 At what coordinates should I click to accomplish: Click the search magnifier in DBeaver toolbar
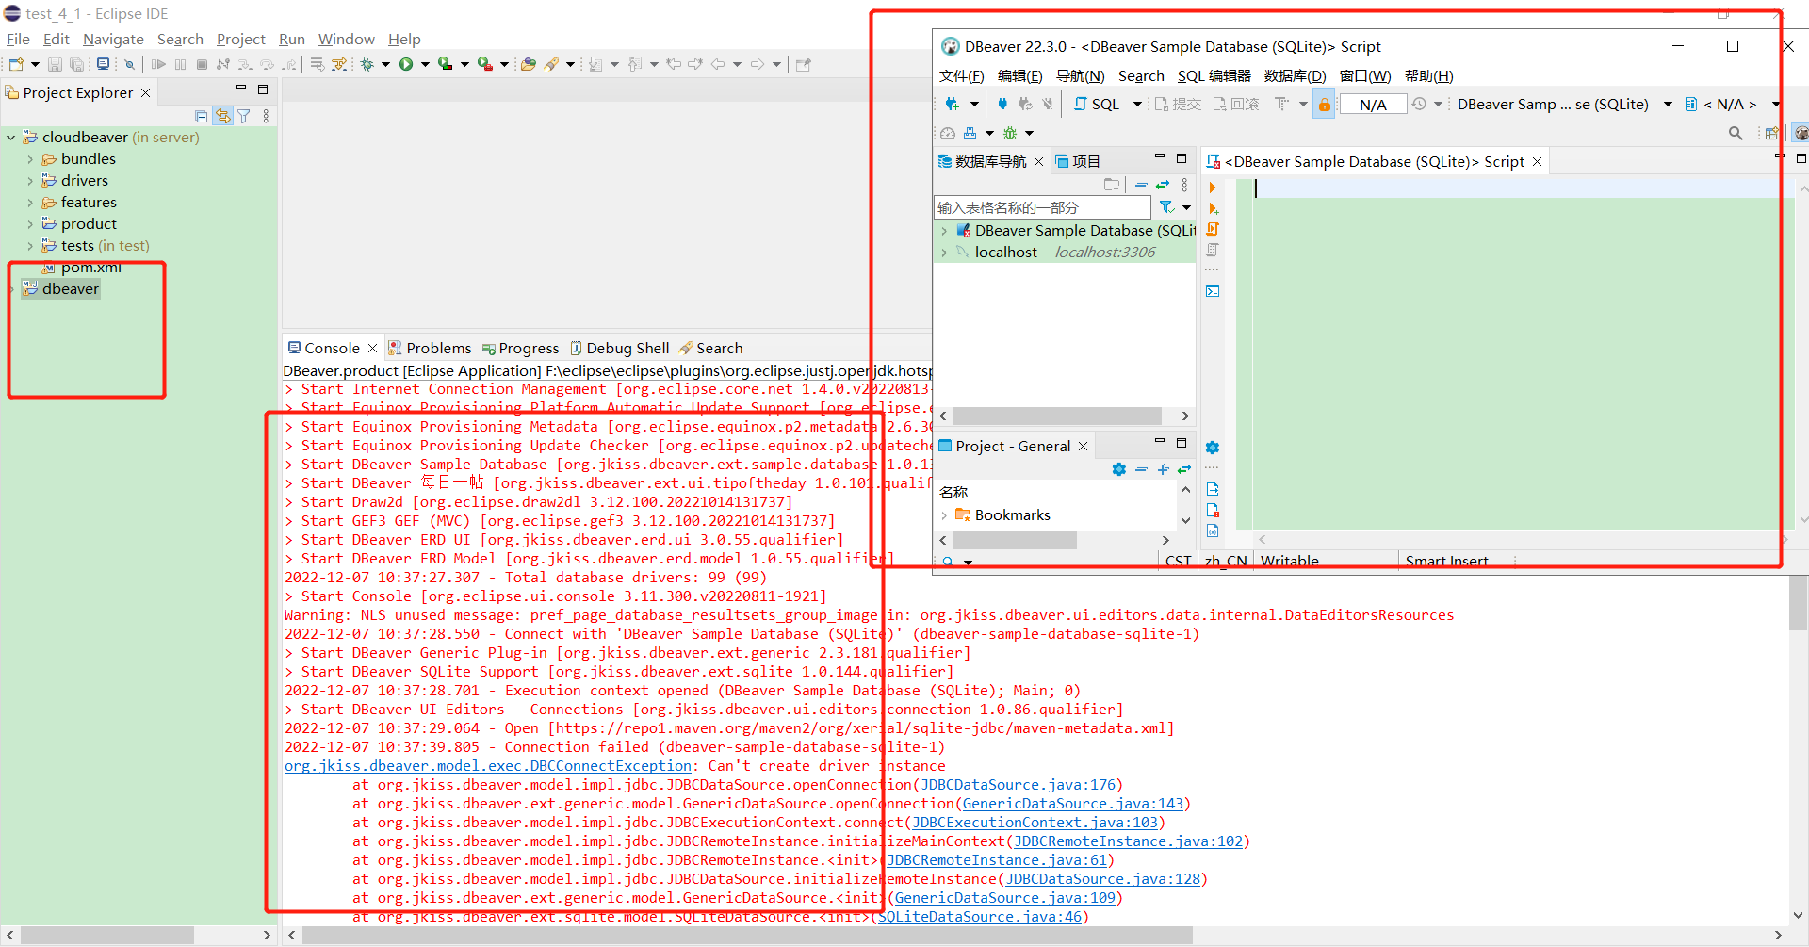click(1736, 133)
